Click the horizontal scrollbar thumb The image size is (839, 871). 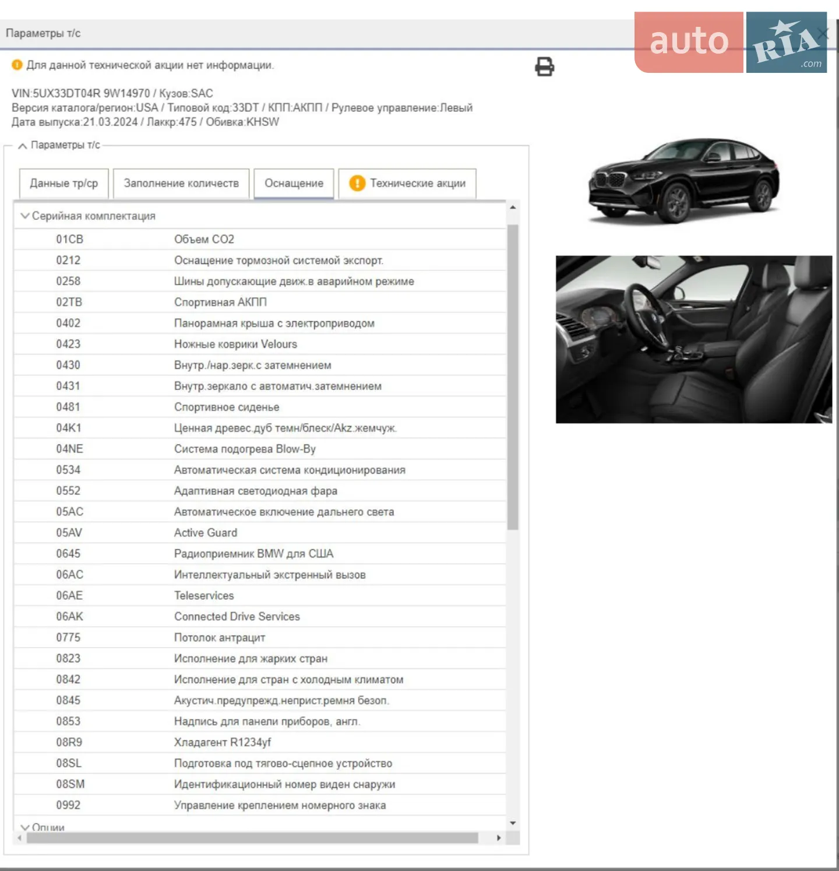252,838
